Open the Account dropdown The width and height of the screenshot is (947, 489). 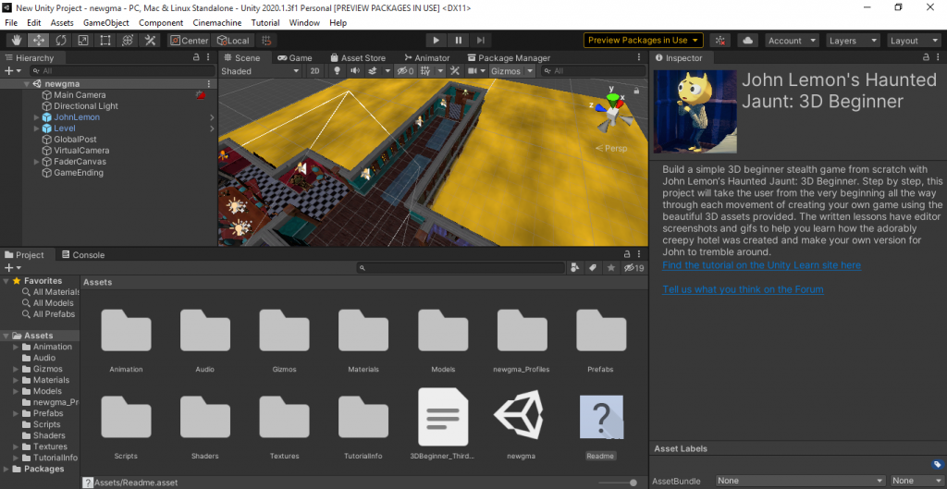pos(792,41)
